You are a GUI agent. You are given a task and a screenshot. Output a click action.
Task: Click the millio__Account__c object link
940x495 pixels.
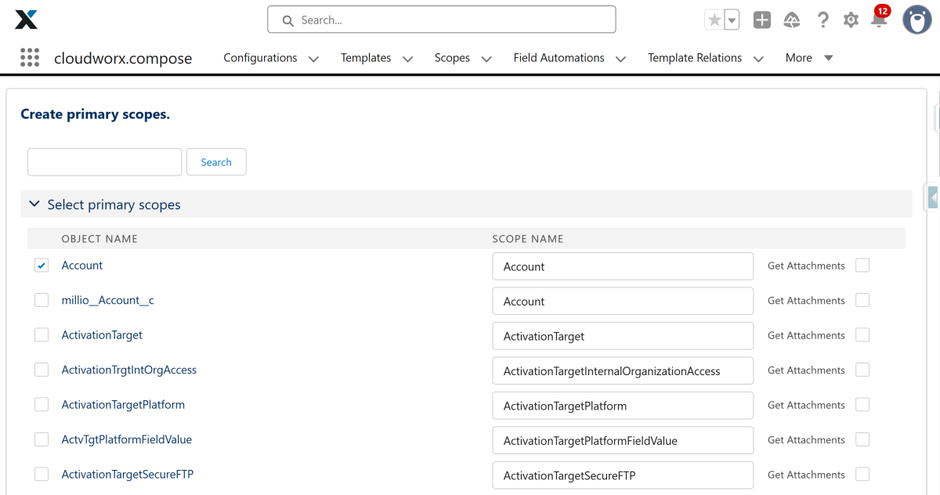point(108,300)
